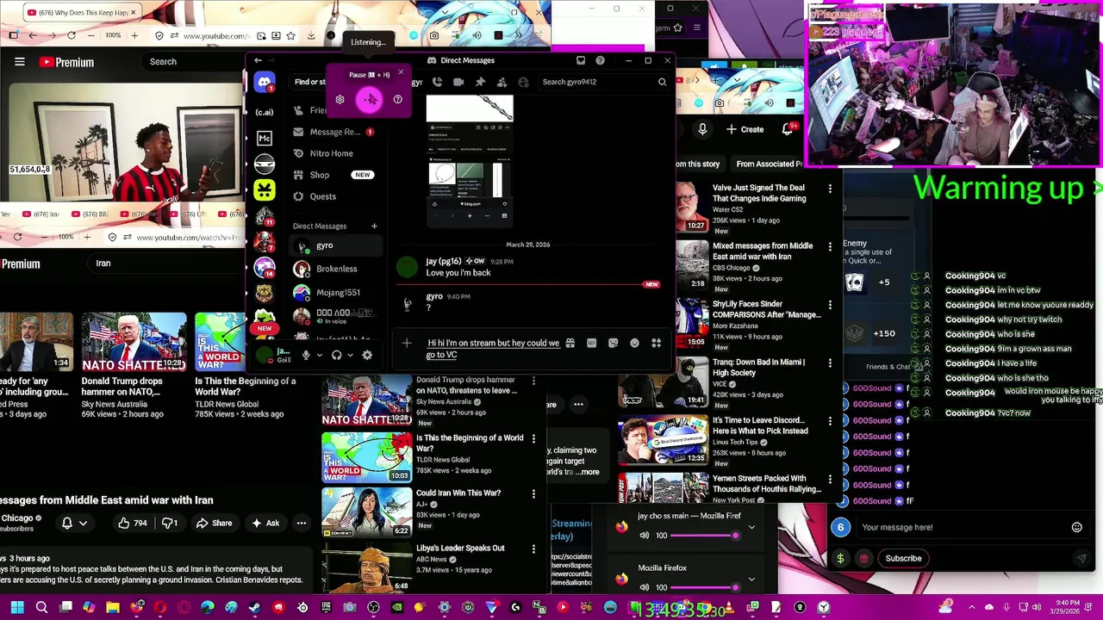Open three-dot menu for Valve Just Signed video
The image size is (1103, 620).
click(830, 189)
